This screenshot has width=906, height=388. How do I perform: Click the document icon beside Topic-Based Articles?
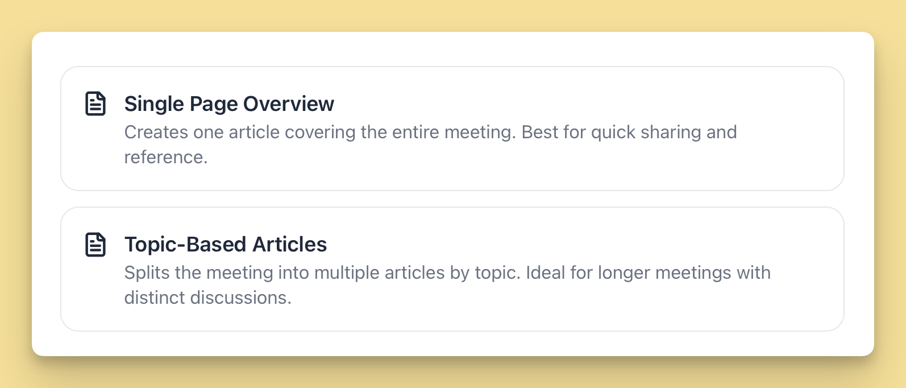(95, 244)
